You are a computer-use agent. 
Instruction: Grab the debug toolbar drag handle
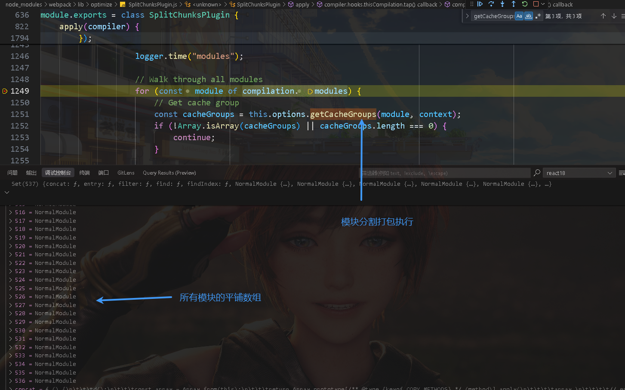472,4
